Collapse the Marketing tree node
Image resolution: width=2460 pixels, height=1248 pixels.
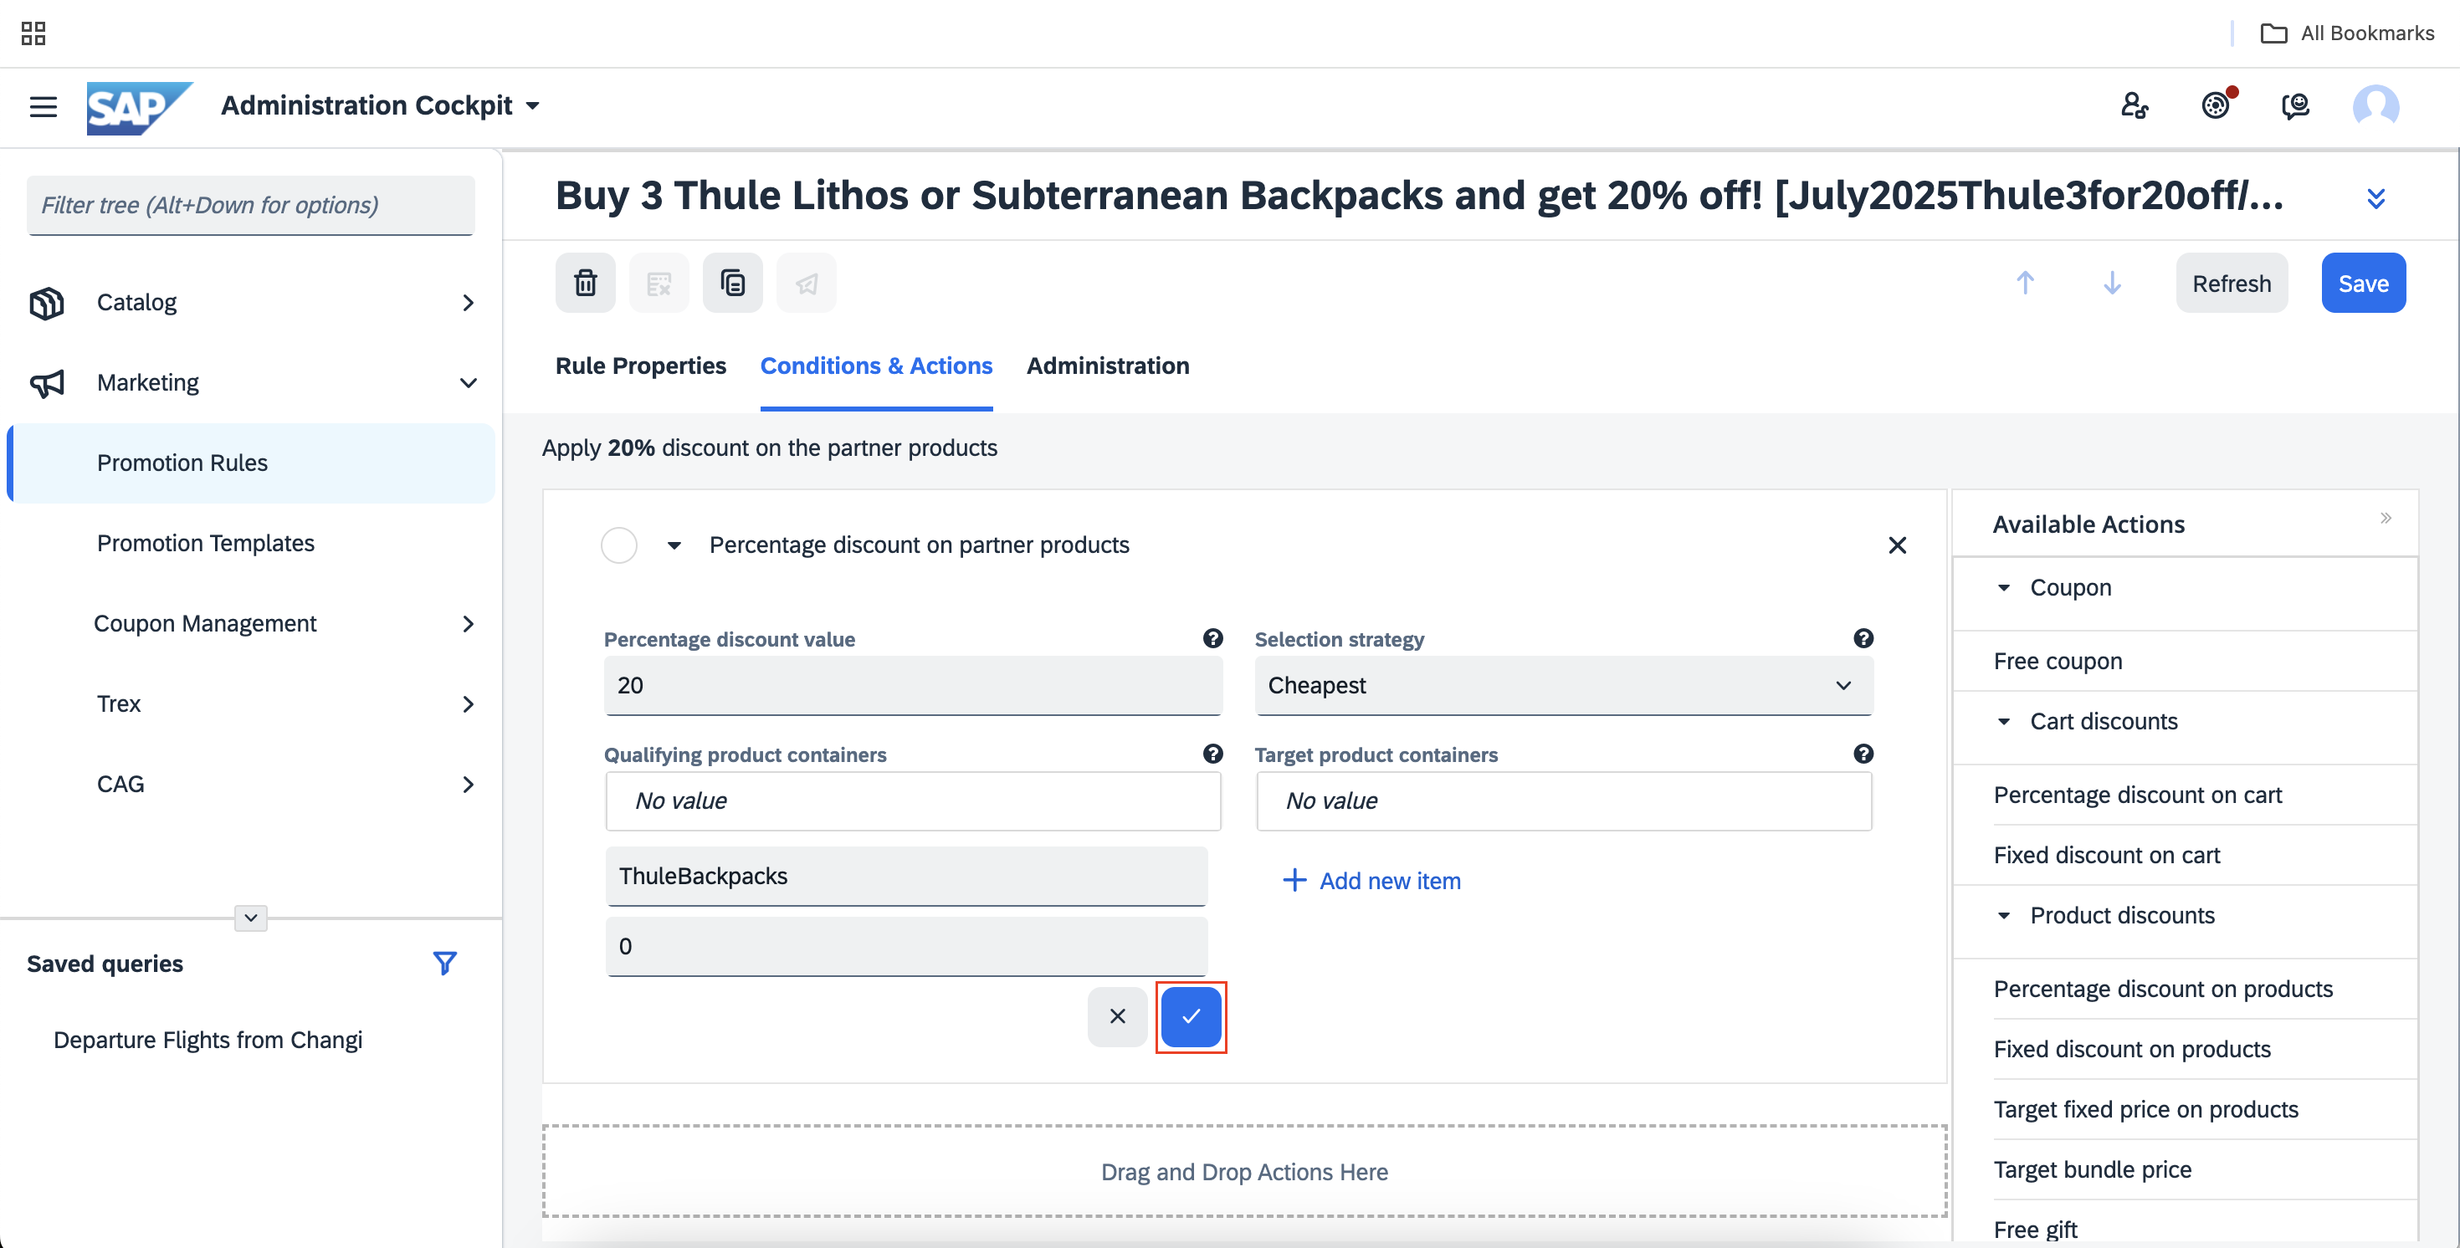(468, 383)
